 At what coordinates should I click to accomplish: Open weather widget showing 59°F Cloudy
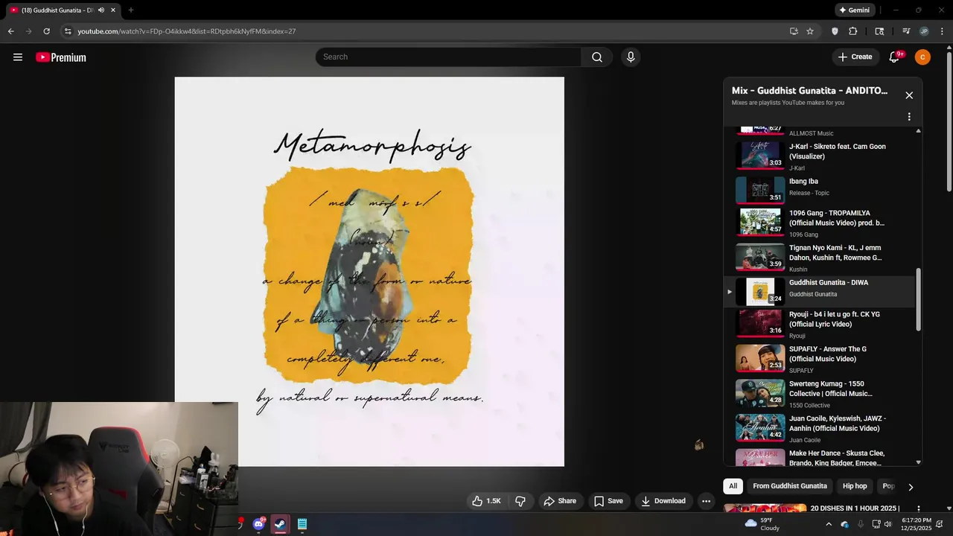click(762, 524)
